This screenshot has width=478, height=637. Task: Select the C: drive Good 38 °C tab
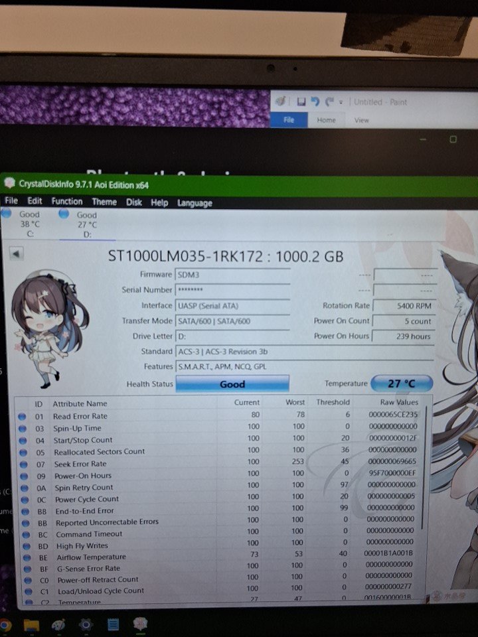25,224
